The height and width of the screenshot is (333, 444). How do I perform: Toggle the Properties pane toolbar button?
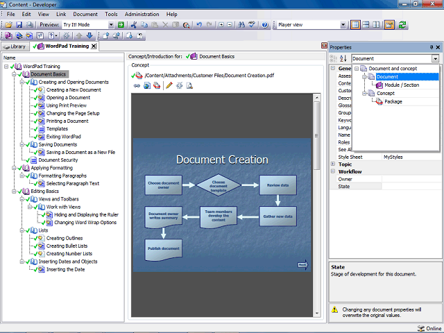click(x=389, y=25)
